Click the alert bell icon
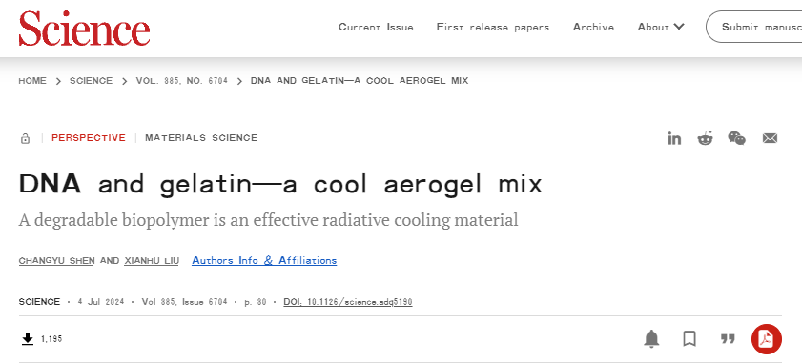 (x=651, y=338)
